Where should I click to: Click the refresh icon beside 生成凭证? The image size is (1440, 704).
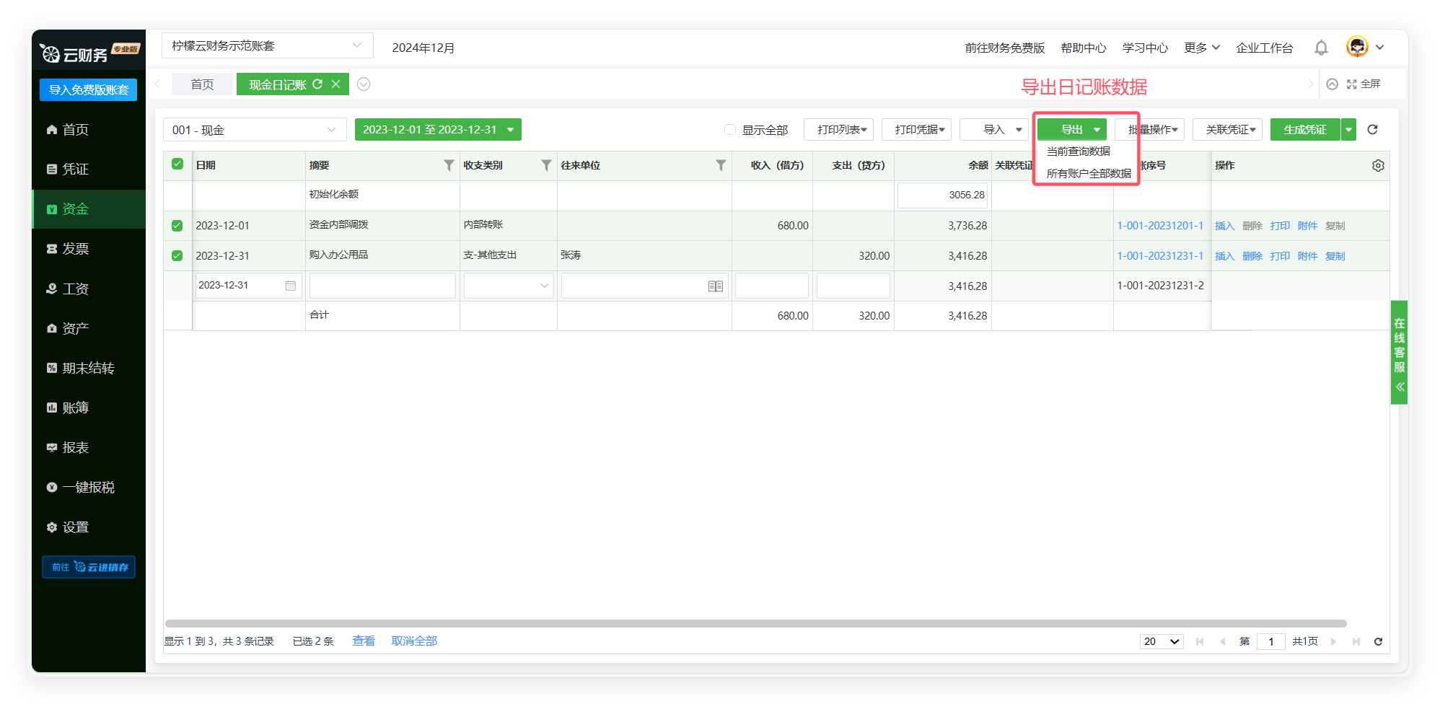coord(1372,130)
